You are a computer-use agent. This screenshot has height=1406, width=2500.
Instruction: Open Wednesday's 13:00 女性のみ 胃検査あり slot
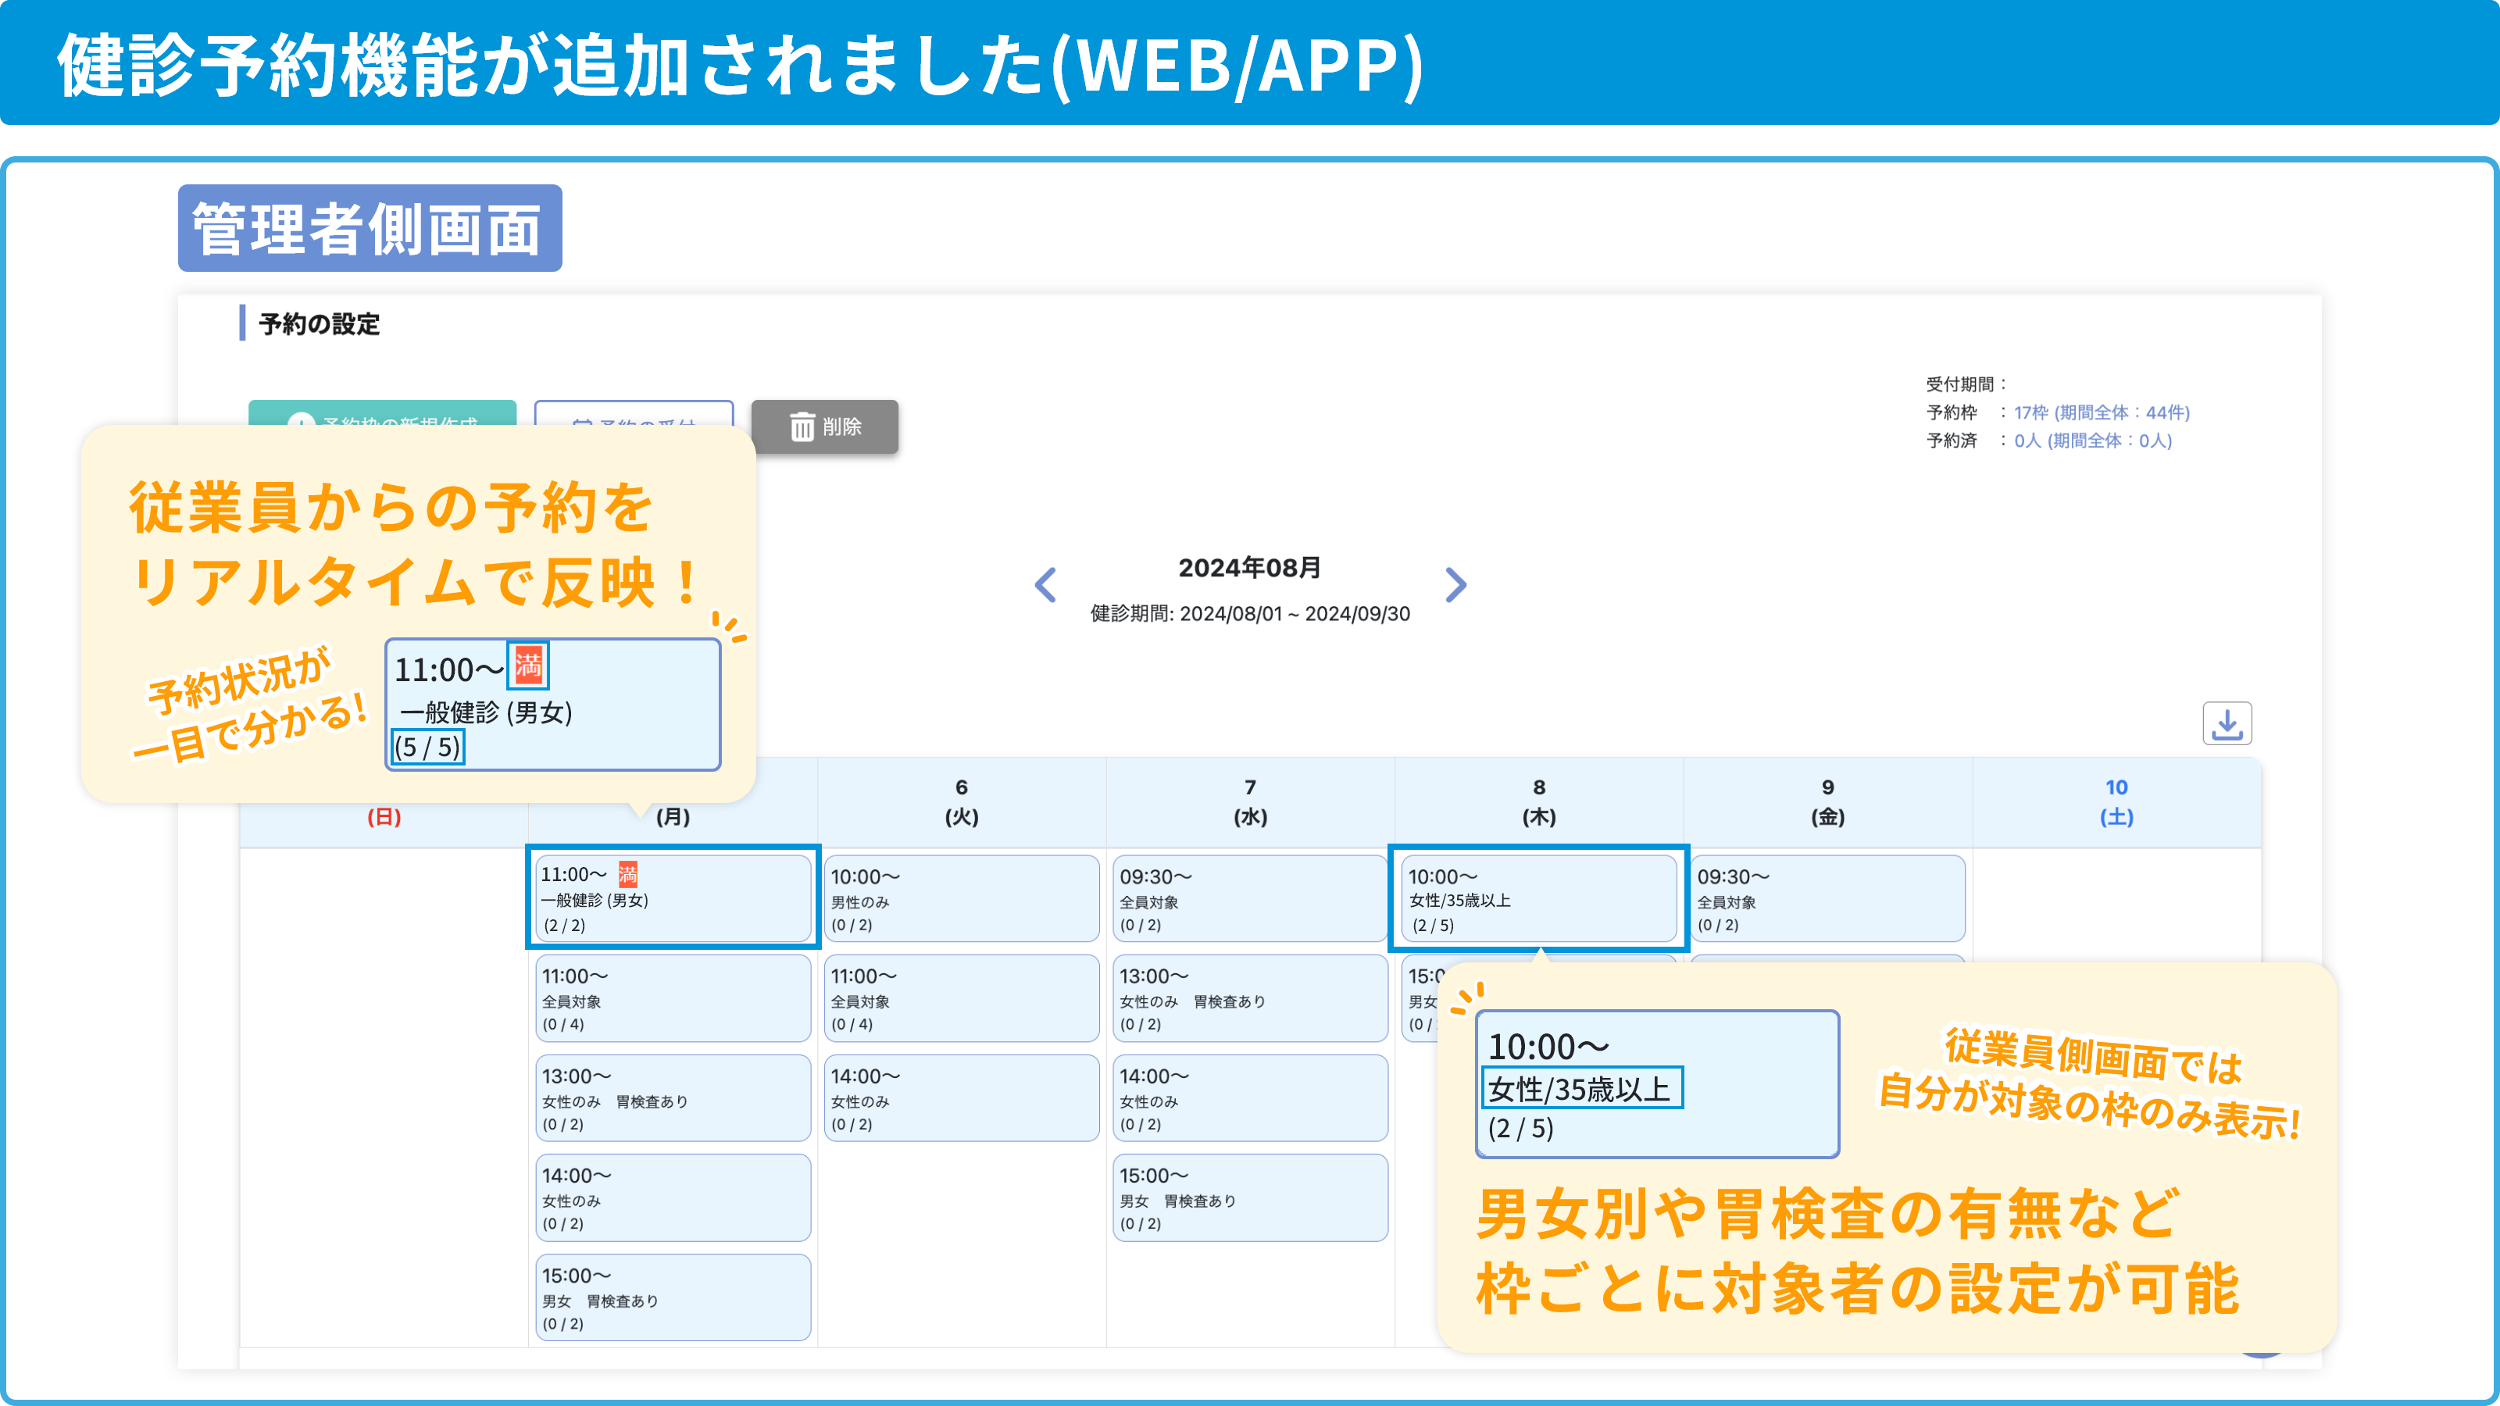(x=1250, y=998)
